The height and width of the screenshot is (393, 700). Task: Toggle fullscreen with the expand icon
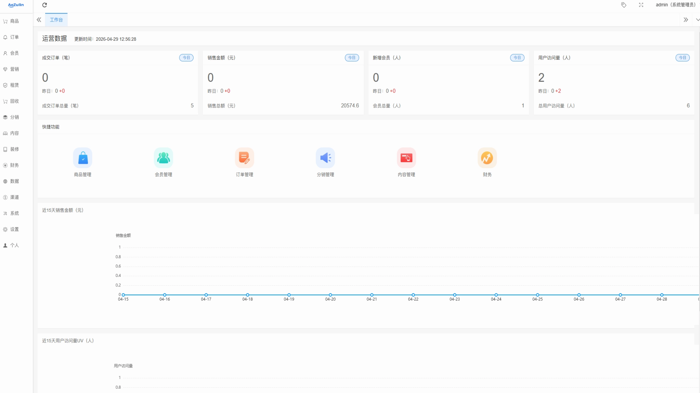[641, 5]
